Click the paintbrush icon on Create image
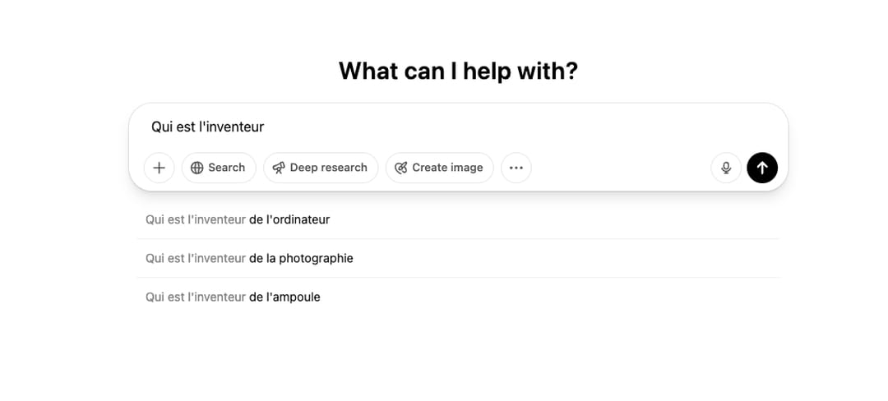This screenshot has width=888, height=401. click(x=401, y=168)
